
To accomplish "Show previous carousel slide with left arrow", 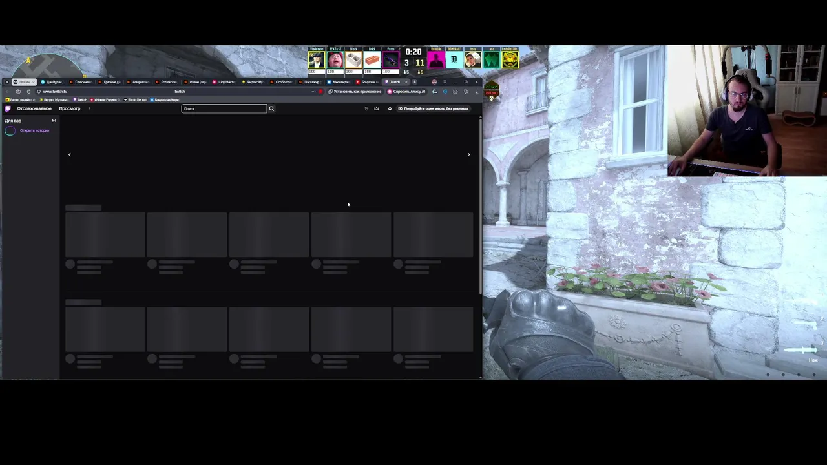I will [x=70, y=154].
